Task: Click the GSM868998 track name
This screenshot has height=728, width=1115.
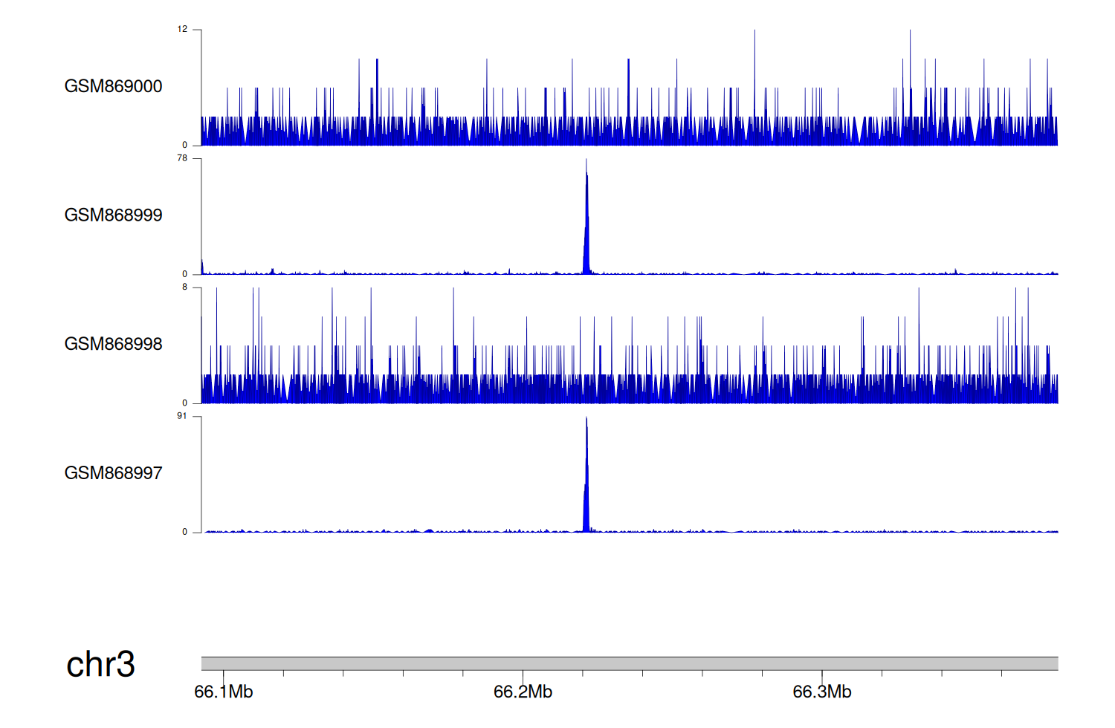Action: 113,344
